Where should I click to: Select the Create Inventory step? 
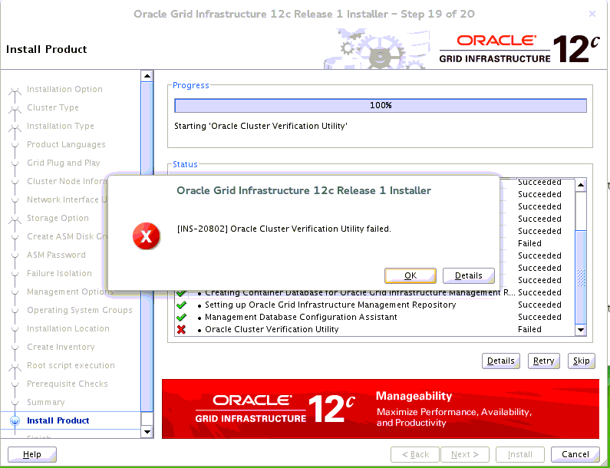[61, 347]
